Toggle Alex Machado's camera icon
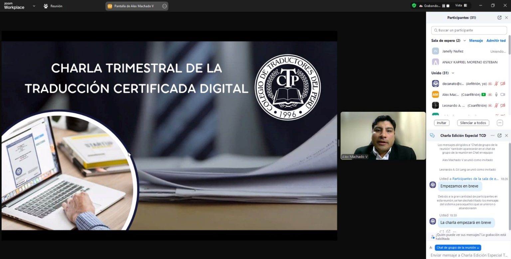 tap(503, 95)
